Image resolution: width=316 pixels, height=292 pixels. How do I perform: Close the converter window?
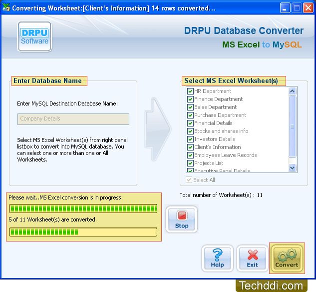pyautogui.click(x=308, y=8)
